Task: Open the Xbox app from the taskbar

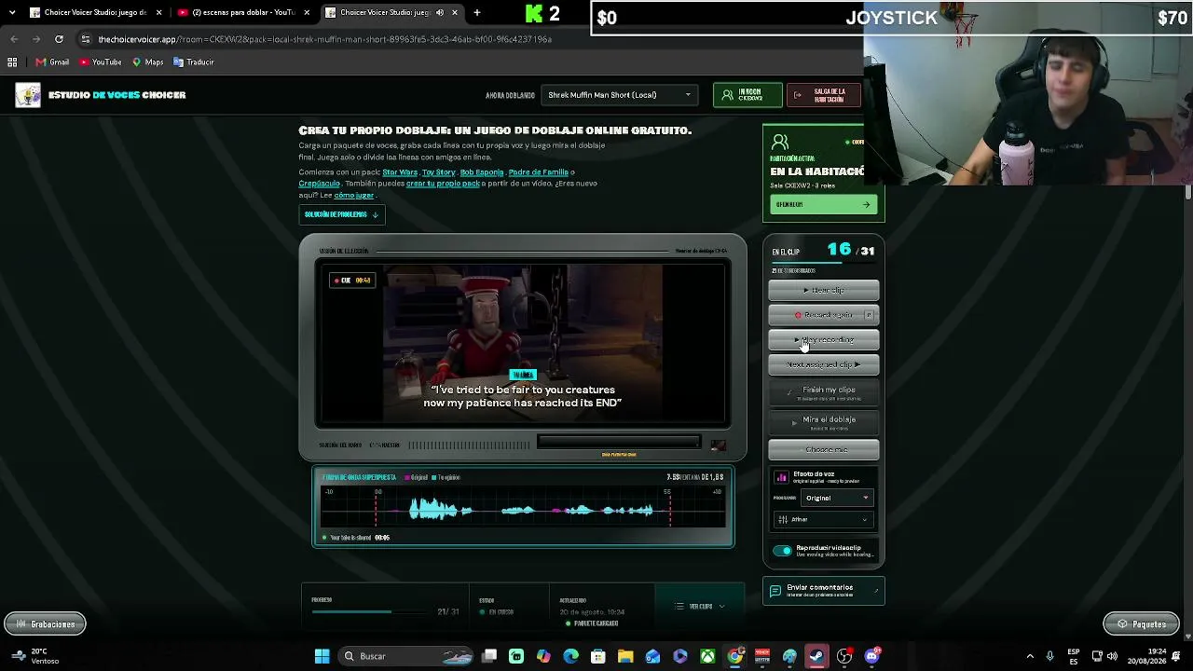Action: (x=708, y=656)
